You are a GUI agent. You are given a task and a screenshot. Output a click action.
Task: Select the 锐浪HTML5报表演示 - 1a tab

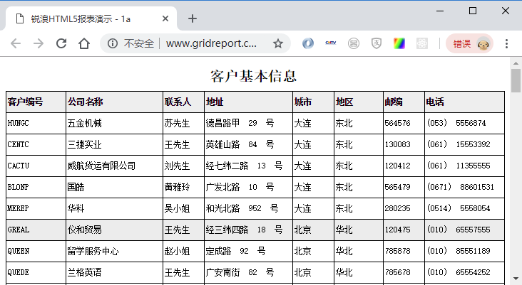click(x=91, y=18)
